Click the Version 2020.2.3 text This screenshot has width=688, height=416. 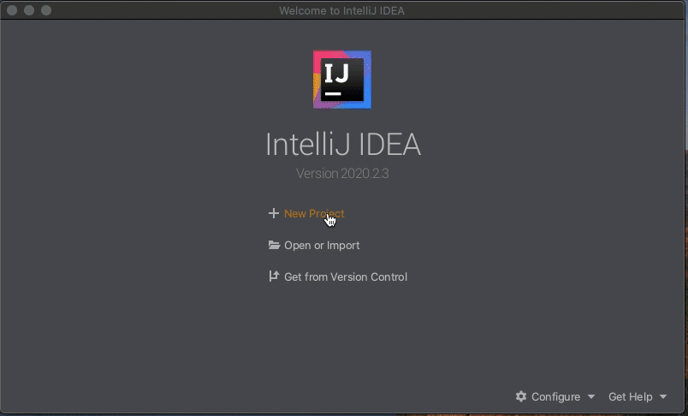tap(342, 173)
